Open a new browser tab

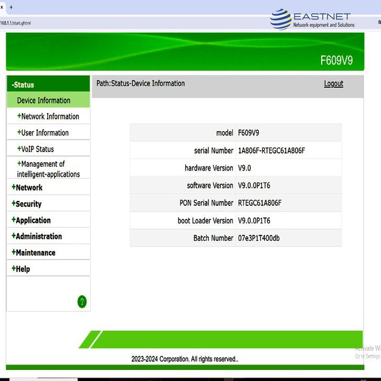pyautogui.click(x=11, y=7)
